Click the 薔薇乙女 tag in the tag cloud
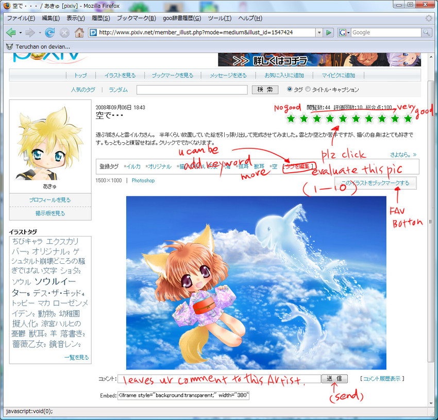 [29, 344]
